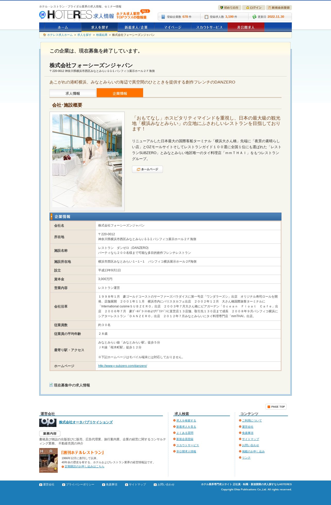The width and height of the screenshot is (331, 505).
Task: Click the 登録企業数 building icon
Action: coord(163,17)
